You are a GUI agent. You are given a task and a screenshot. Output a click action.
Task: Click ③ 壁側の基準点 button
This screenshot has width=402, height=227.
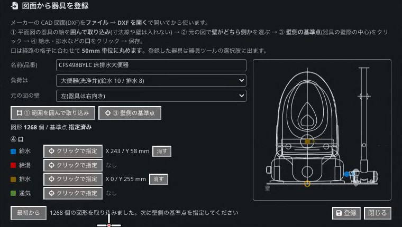point(130,113)
